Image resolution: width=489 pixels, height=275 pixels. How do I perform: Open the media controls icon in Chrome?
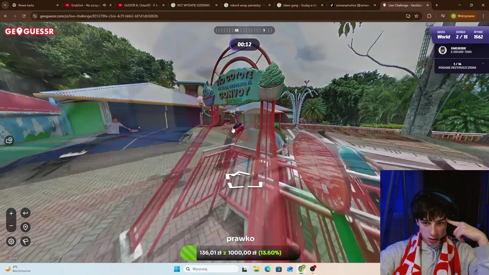(443, 16)
